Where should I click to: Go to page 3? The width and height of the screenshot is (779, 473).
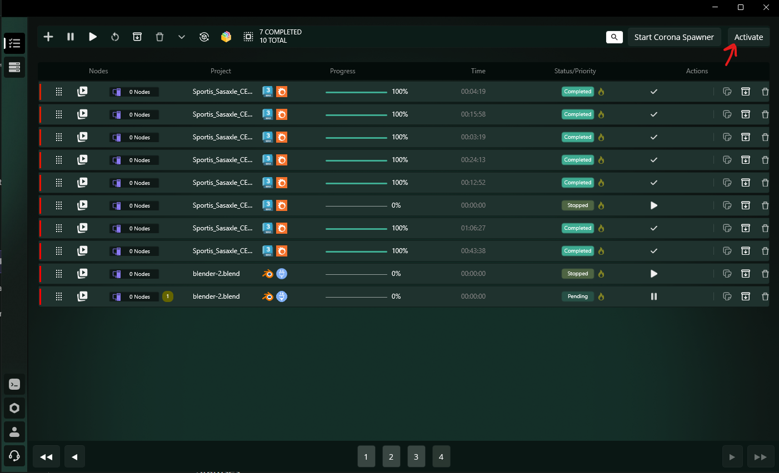point(416,457)
